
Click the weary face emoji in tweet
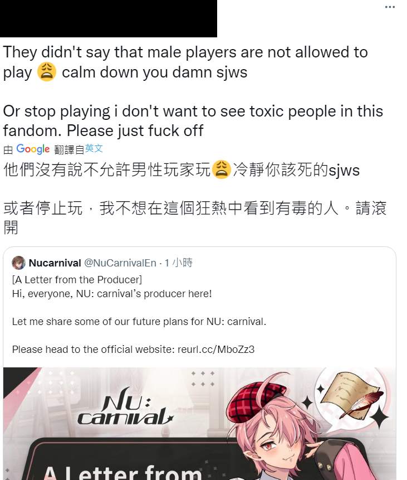(x=46, y=71)
